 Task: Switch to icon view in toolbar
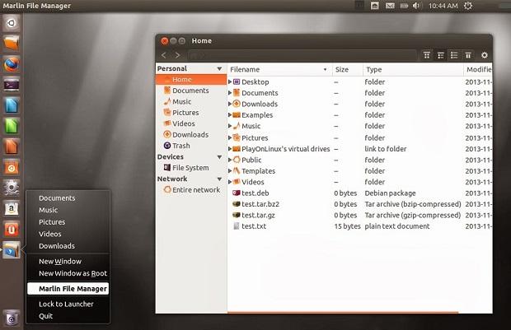point(427,55)
